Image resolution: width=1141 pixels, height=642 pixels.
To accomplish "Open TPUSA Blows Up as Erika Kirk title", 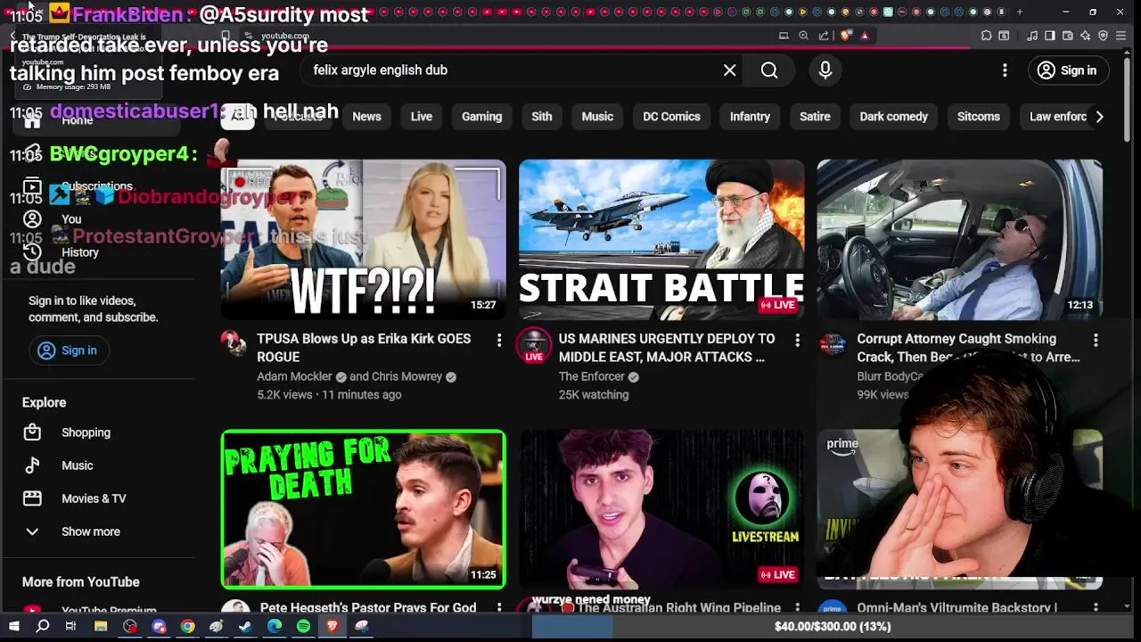I will click(x=364, y=348).
